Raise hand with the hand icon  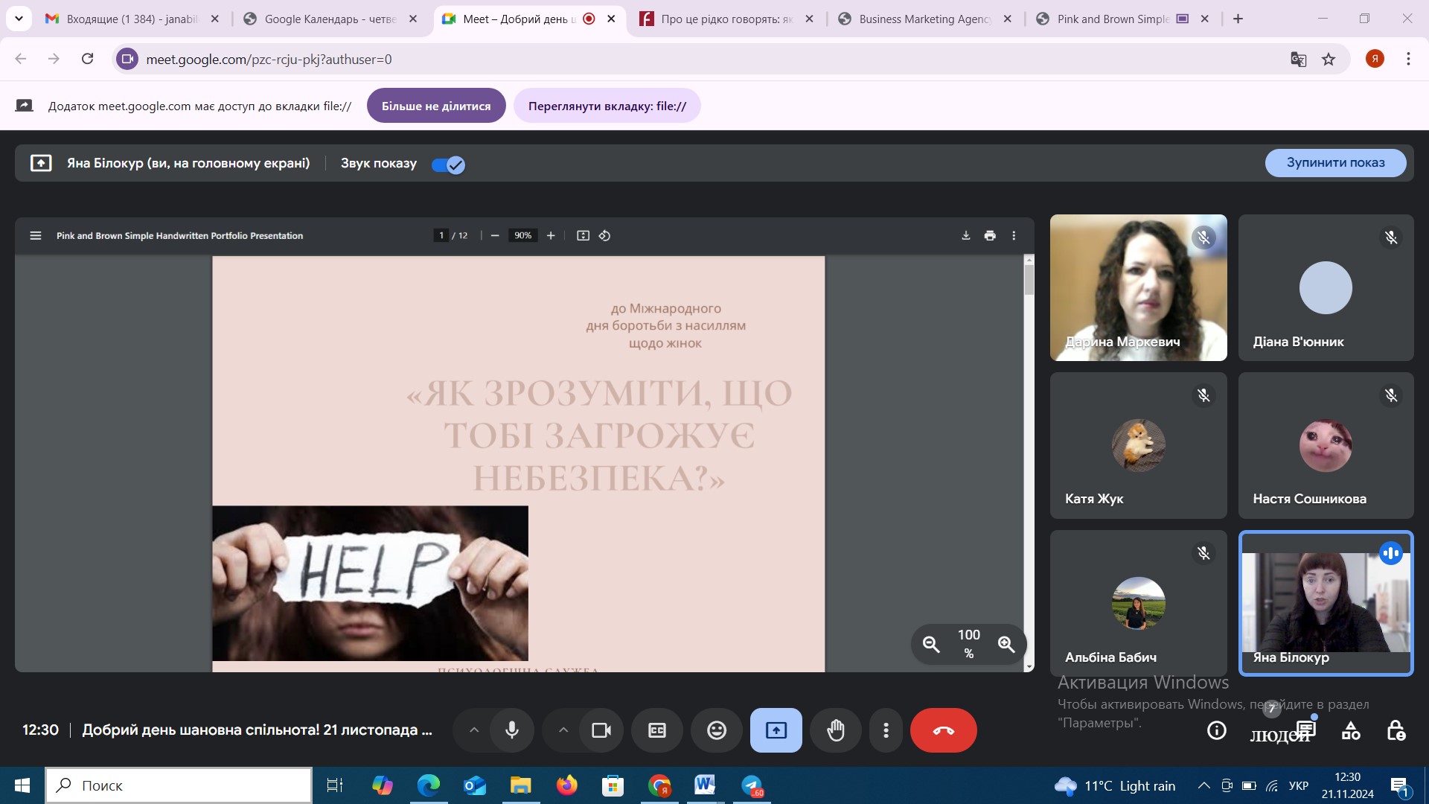836,730
